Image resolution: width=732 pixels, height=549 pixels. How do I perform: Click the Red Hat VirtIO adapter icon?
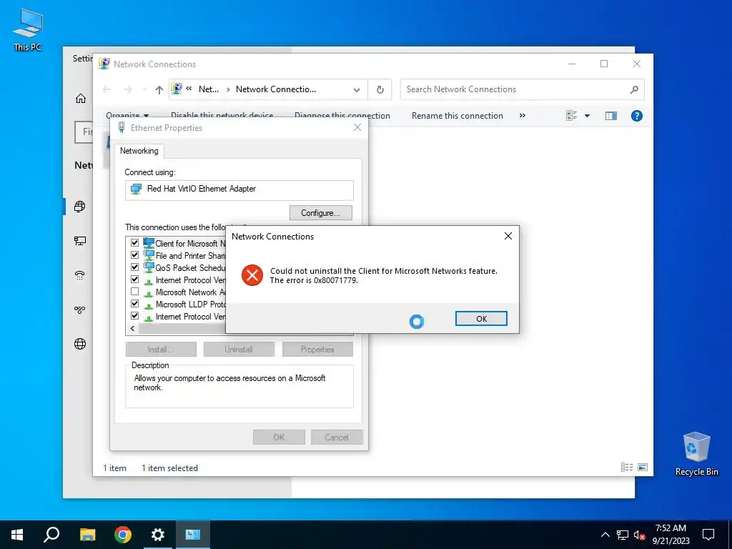click(136, 189)
